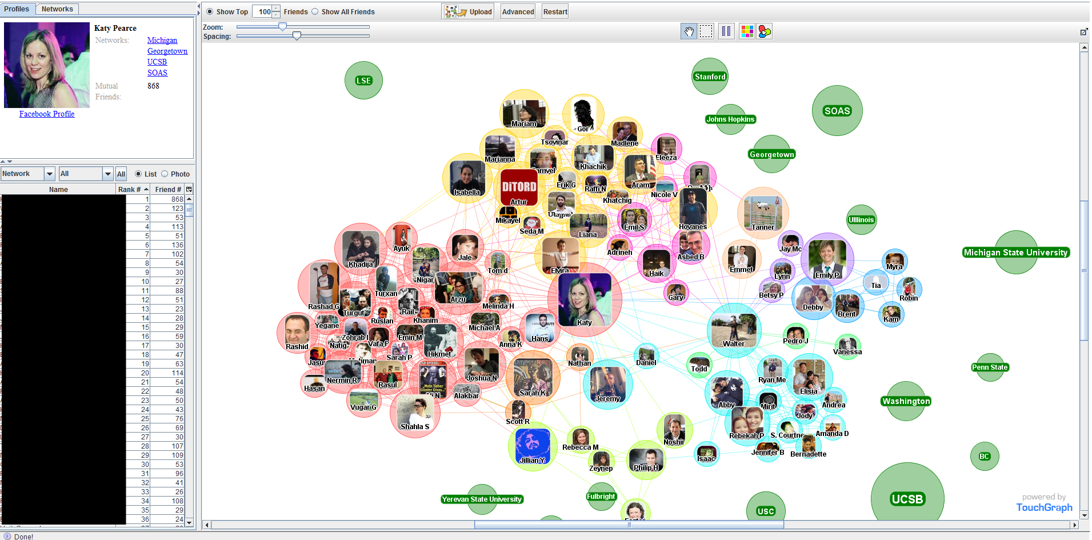This screenshot has width=1092, height=540.
Task: Click Katy Pearce's profile photo
Action: 47,65
